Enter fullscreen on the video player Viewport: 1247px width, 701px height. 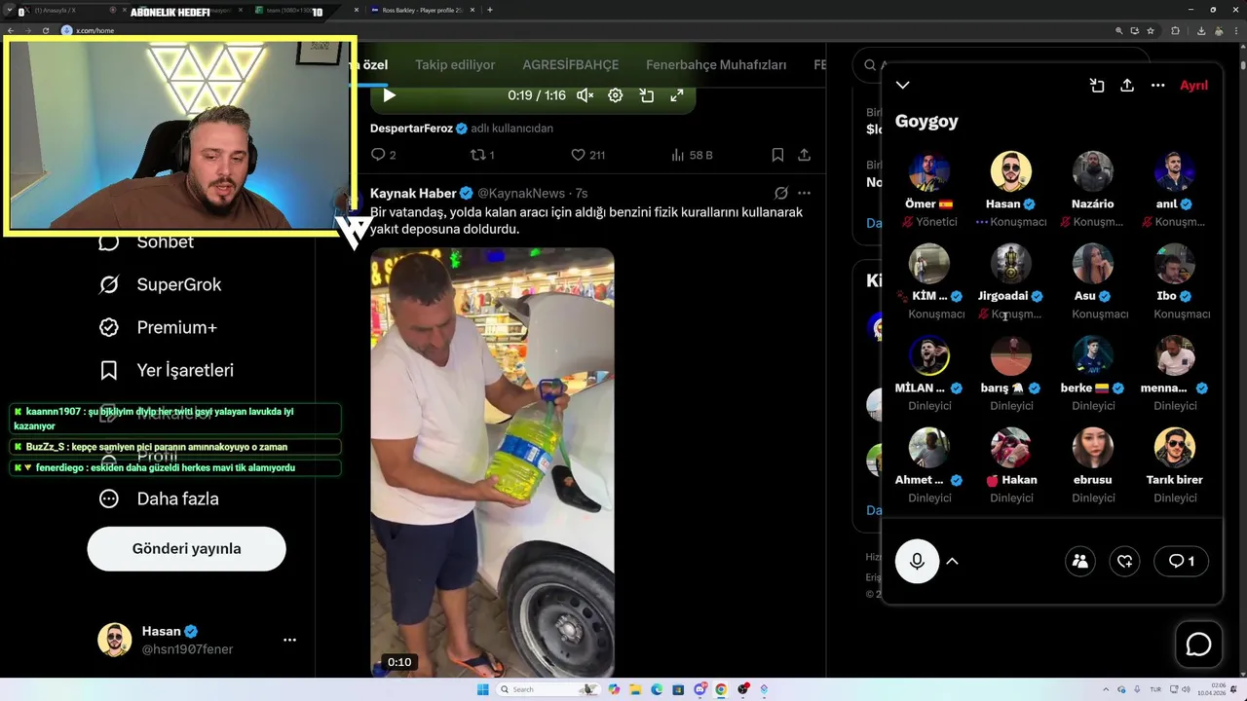(x=677, y=95)
